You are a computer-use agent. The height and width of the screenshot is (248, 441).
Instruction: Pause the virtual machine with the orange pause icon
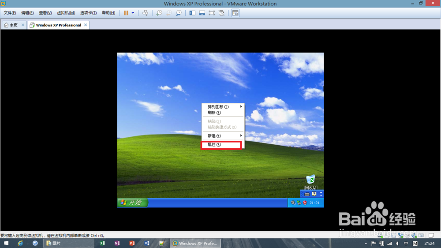(x=126, y=13)
